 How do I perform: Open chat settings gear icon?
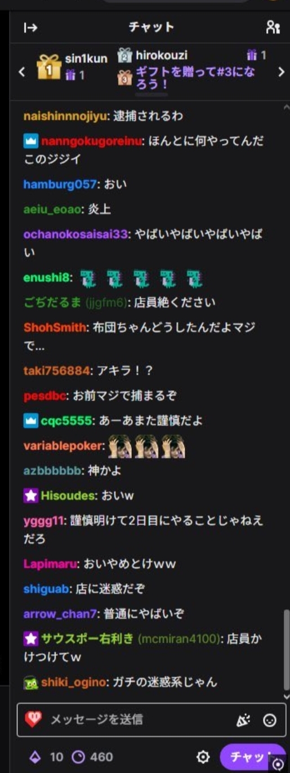pyautogui.click(x=203, y=757)
